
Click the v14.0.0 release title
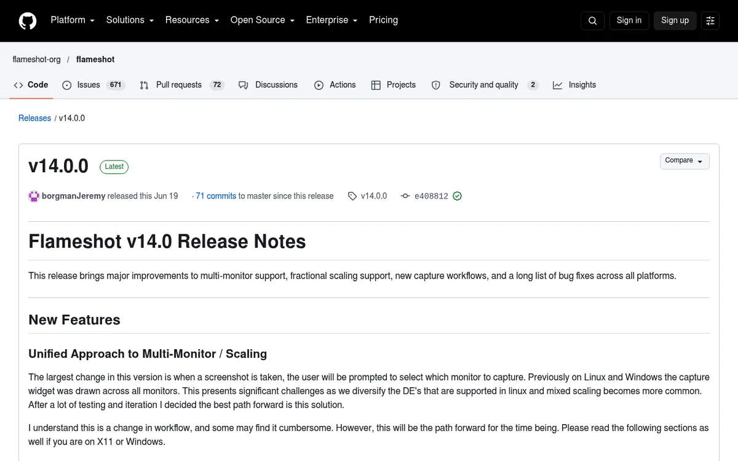(58, 166)
